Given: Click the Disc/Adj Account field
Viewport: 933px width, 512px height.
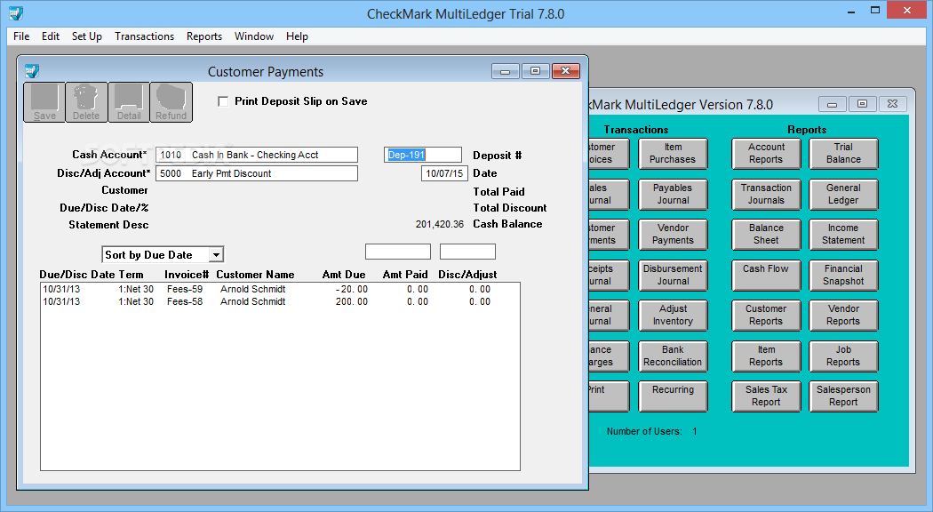Looking at the screenshot, I should (257, 173).
